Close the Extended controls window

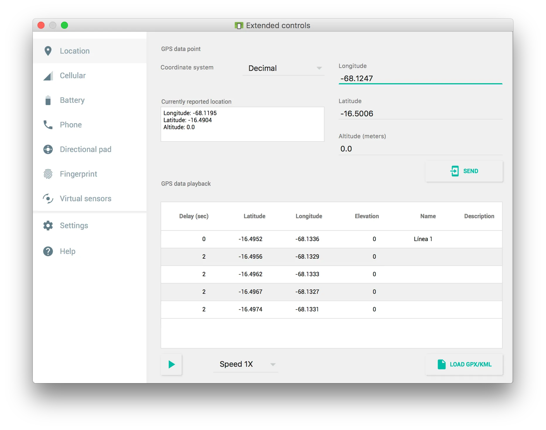(41, 25)
